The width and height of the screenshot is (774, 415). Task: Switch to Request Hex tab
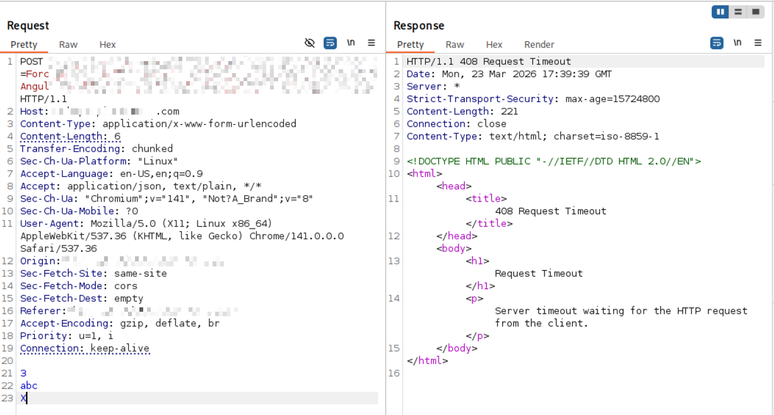click(107, 45)
